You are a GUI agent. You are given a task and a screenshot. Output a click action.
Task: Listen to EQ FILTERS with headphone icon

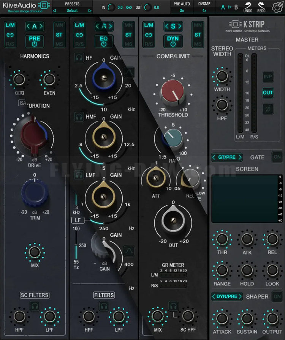pyautogui.click(x=104, y=306)
